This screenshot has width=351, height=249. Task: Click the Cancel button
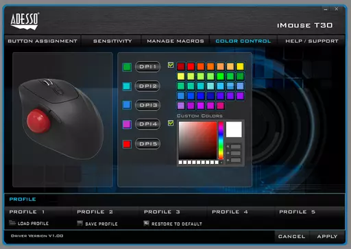tap(291, 237)
